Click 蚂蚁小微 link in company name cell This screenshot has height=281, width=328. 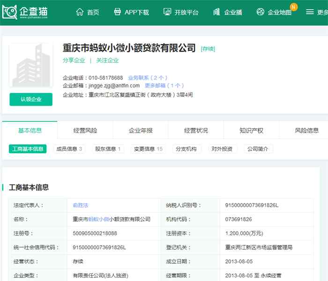point(99,219)
